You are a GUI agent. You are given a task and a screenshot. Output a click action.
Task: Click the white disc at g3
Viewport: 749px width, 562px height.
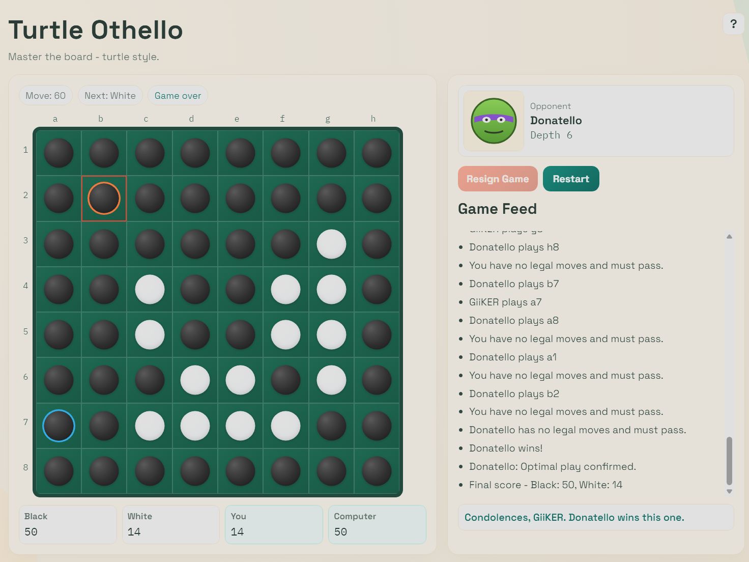coord(331,244)
